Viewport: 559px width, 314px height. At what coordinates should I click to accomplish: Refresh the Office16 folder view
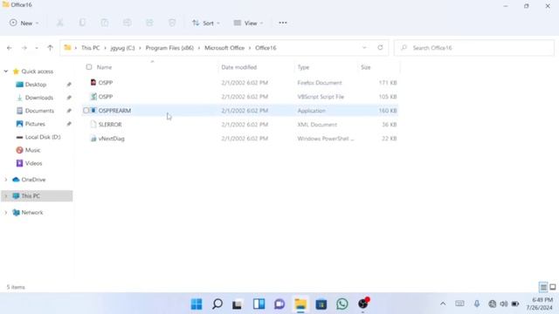tap(380, 47)
